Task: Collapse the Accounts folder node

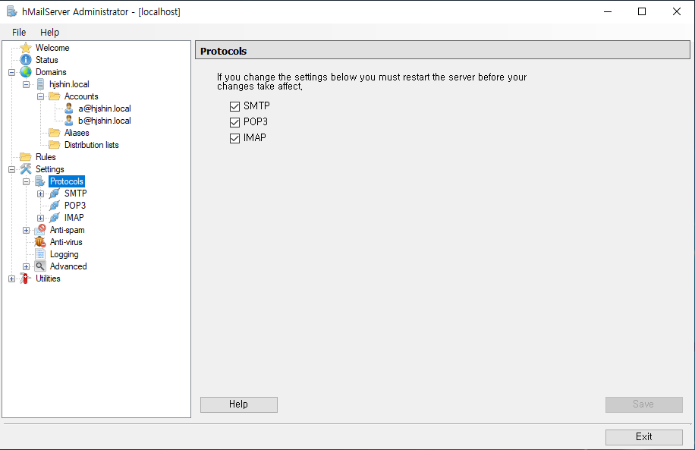Action: pos(40,96)
